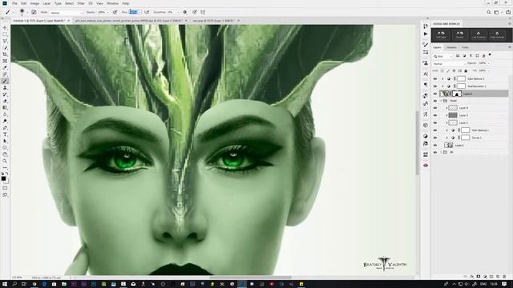
Task: Select the Clone Stamp tool
Action: (5, 88)
